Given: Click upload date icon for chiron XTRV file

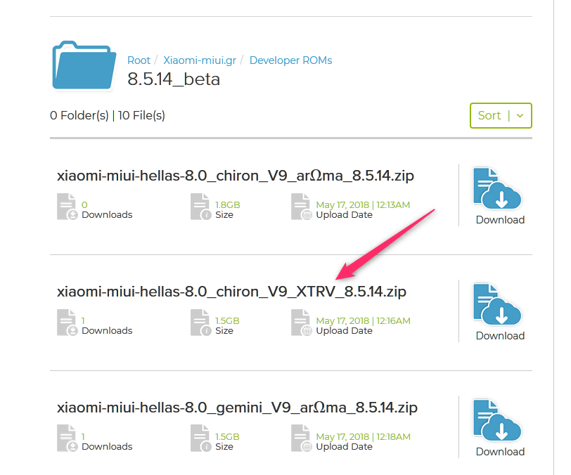Looking at the screenshot, I should [x=301, y=325].
